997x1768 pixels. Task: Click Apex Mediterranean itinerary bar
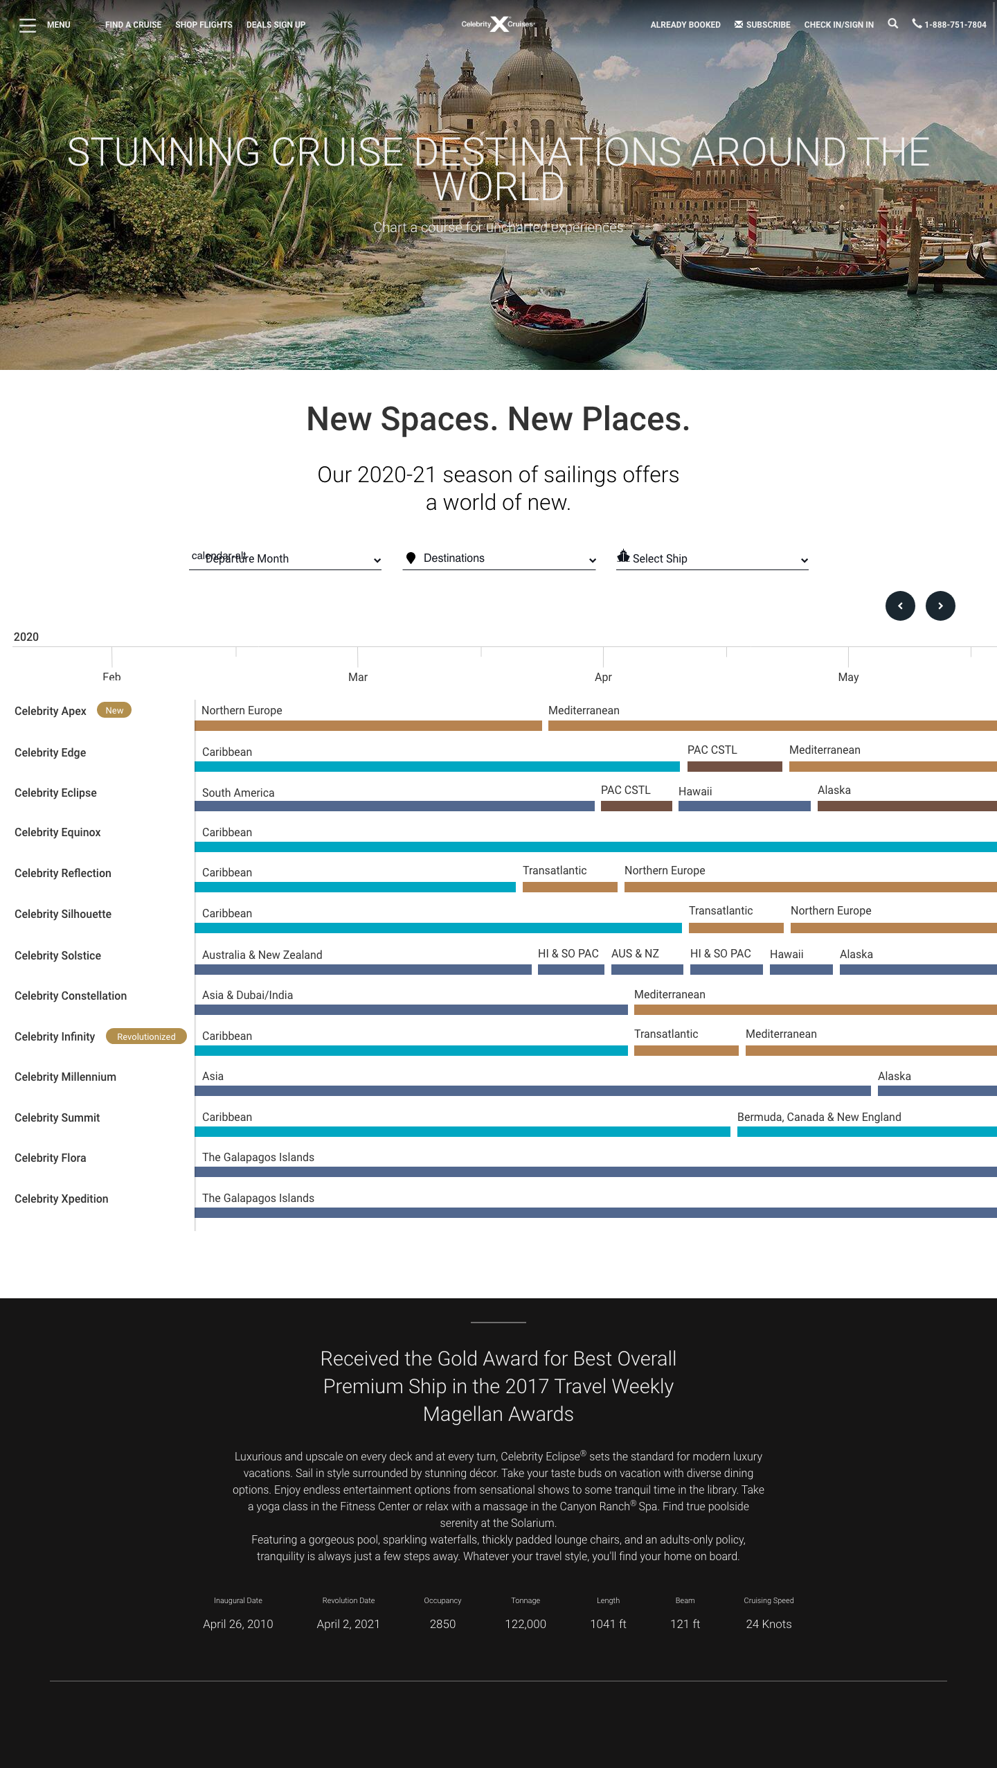773,725
